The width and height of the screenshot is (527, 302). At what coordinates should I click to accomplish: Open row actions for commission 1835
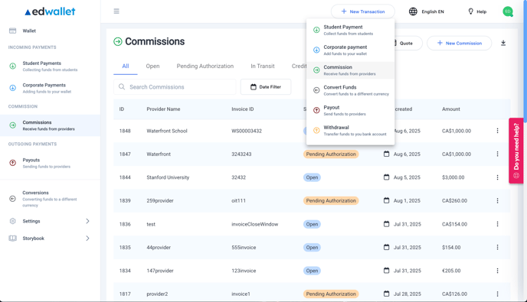point(497,247)
